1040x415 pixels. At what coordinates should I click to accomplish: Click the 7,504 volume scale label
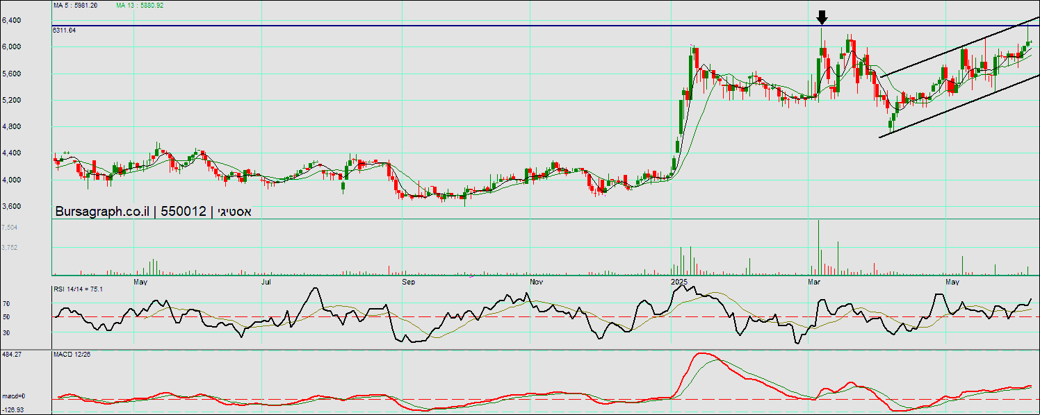tap(10, 228)
